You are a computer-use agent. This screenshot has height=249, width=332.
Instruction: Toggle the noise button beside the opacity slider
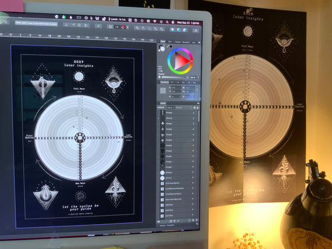187,77
